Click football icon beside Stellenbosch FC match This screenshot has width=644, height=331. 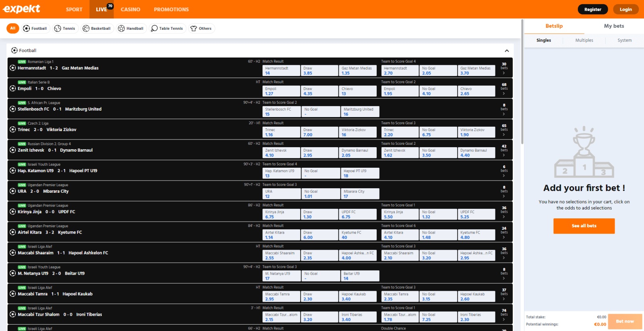pos(13,109)
